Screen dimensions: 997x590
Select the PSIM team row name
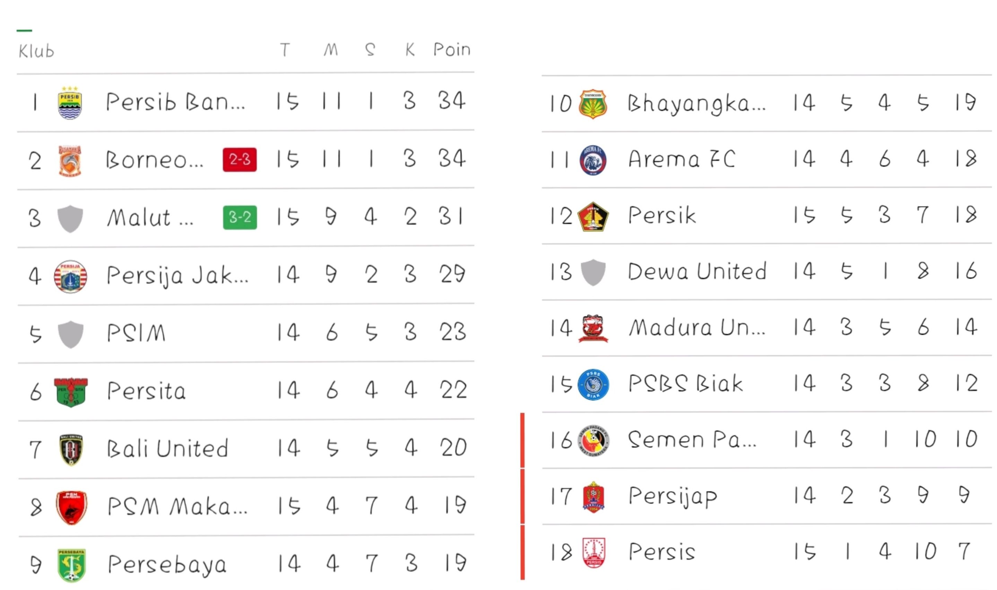136,333
